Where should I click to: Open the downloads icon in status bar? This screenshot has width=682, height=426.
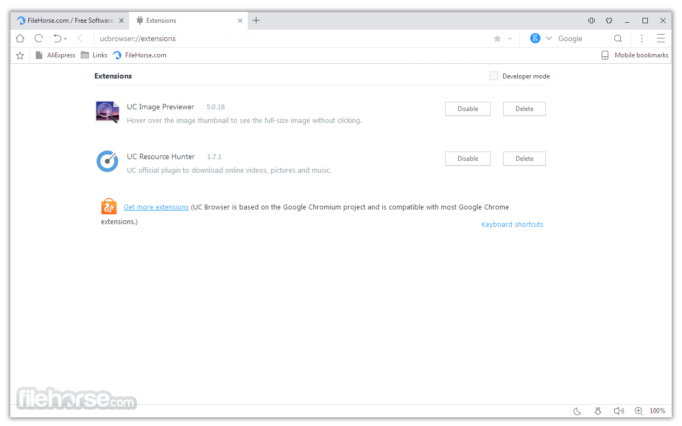pos(598,411)
